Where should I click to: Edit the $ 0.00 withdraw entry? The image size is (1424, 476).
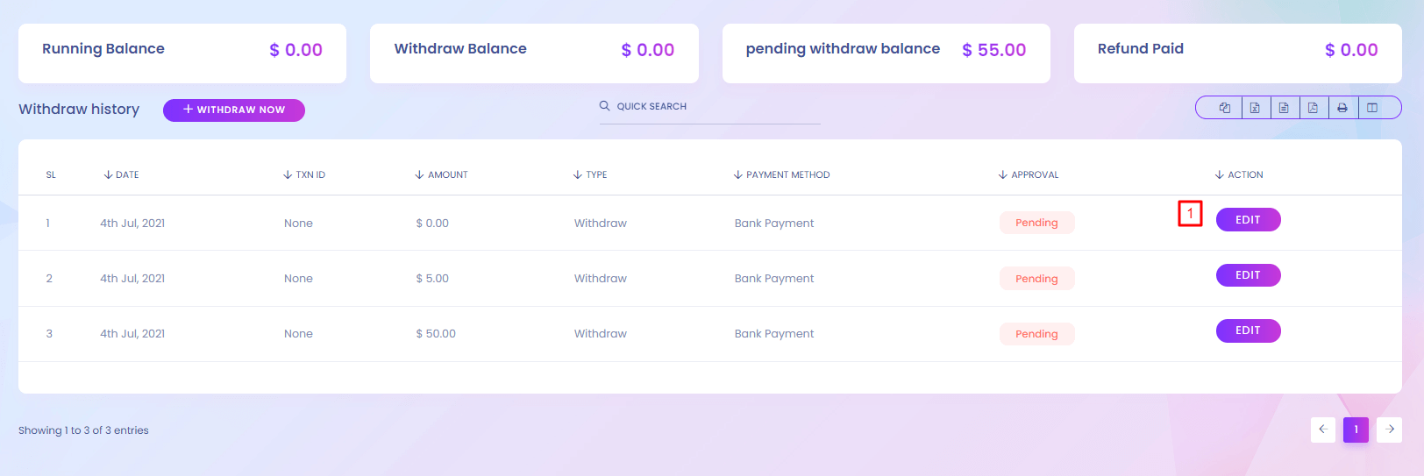coord(1248,220)
